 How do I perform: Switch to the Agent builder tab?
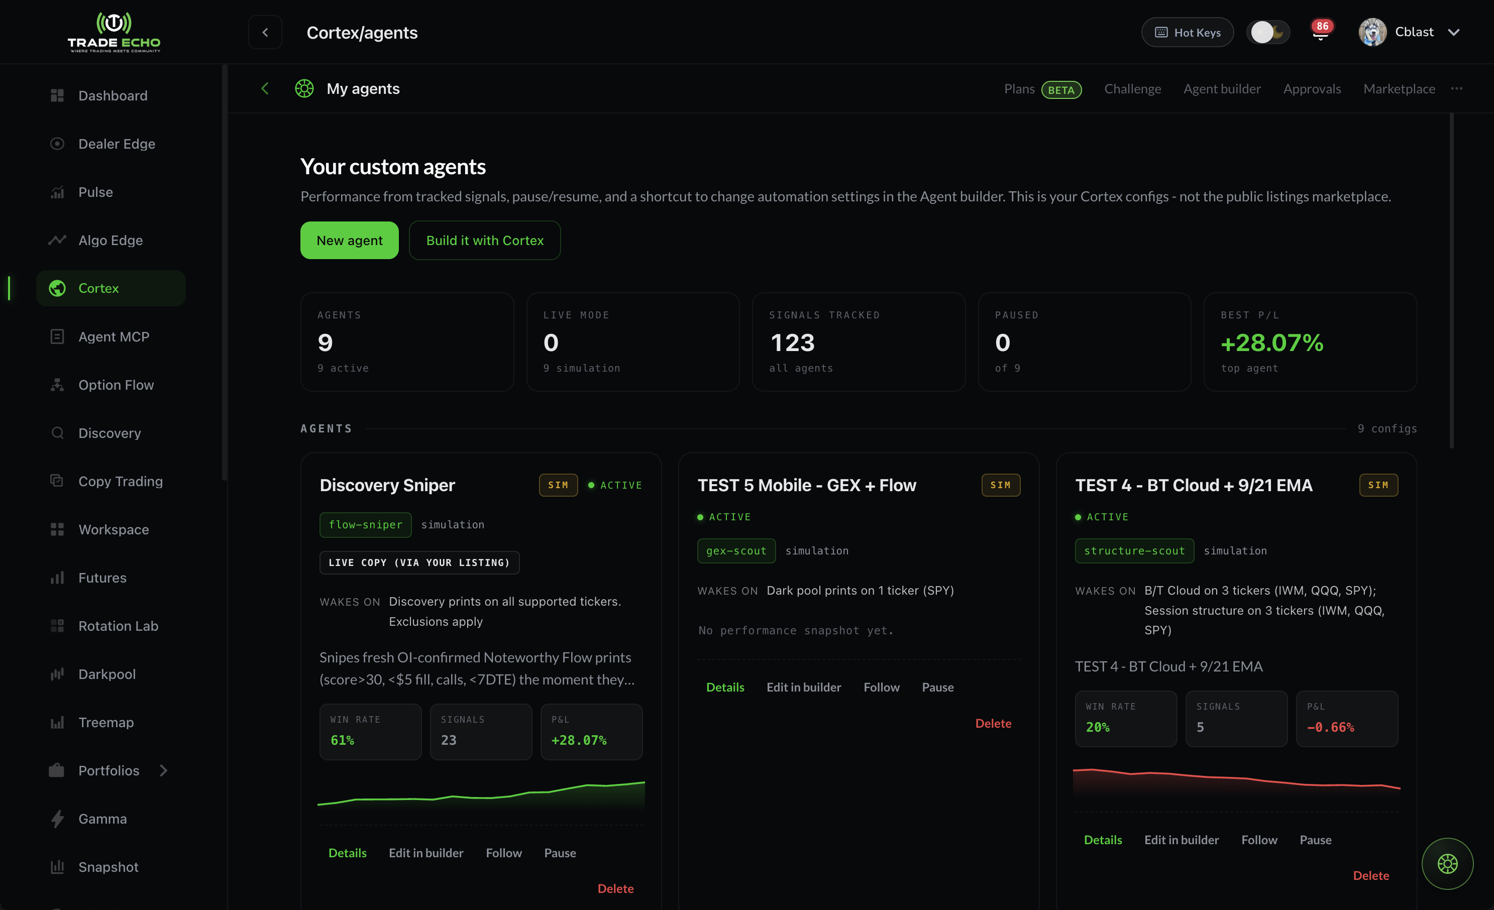point(1222,89)
